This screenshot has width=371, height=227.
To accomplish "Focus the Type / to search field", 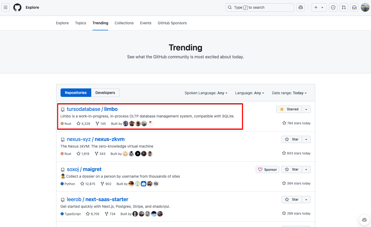I will (x=260, y=7).
